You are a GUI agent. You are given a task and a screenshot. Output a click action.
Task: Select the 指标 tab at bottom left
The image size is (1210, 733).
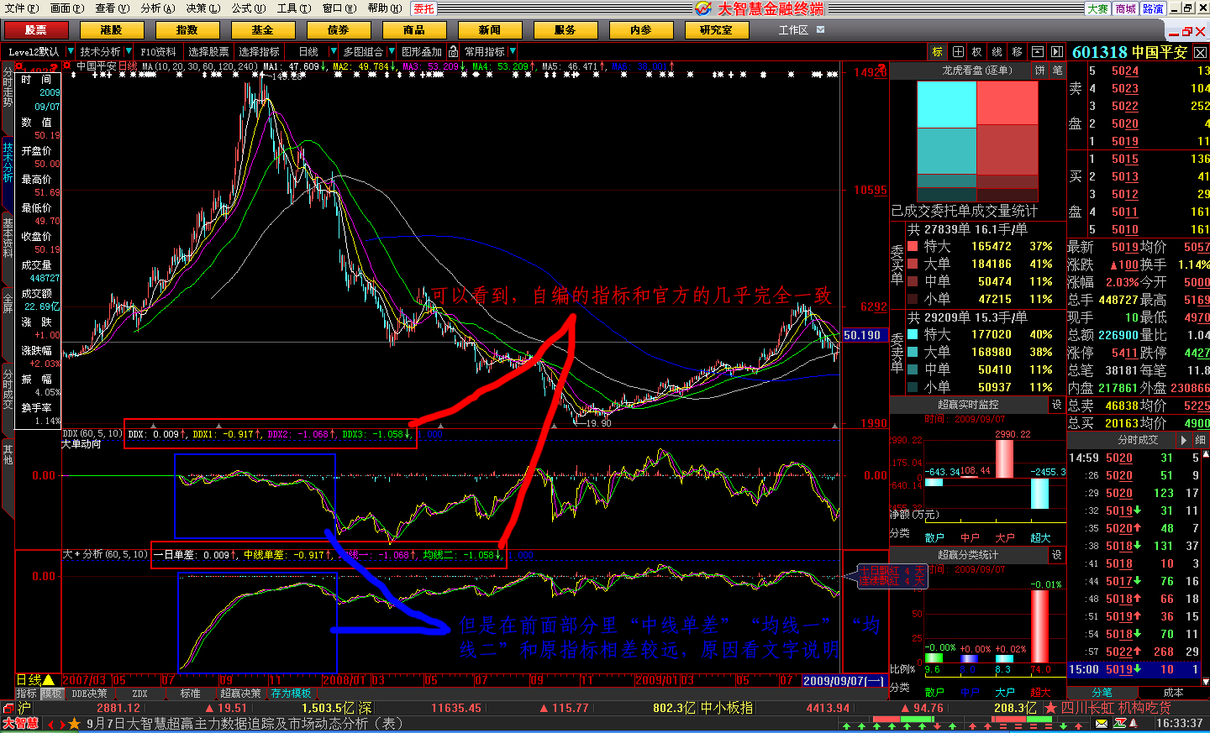point(27,694)
